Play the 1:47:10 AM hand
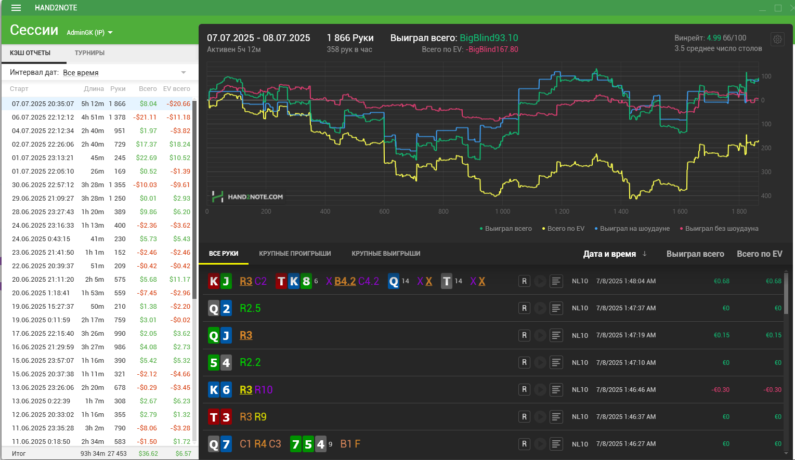 [540, 362]
